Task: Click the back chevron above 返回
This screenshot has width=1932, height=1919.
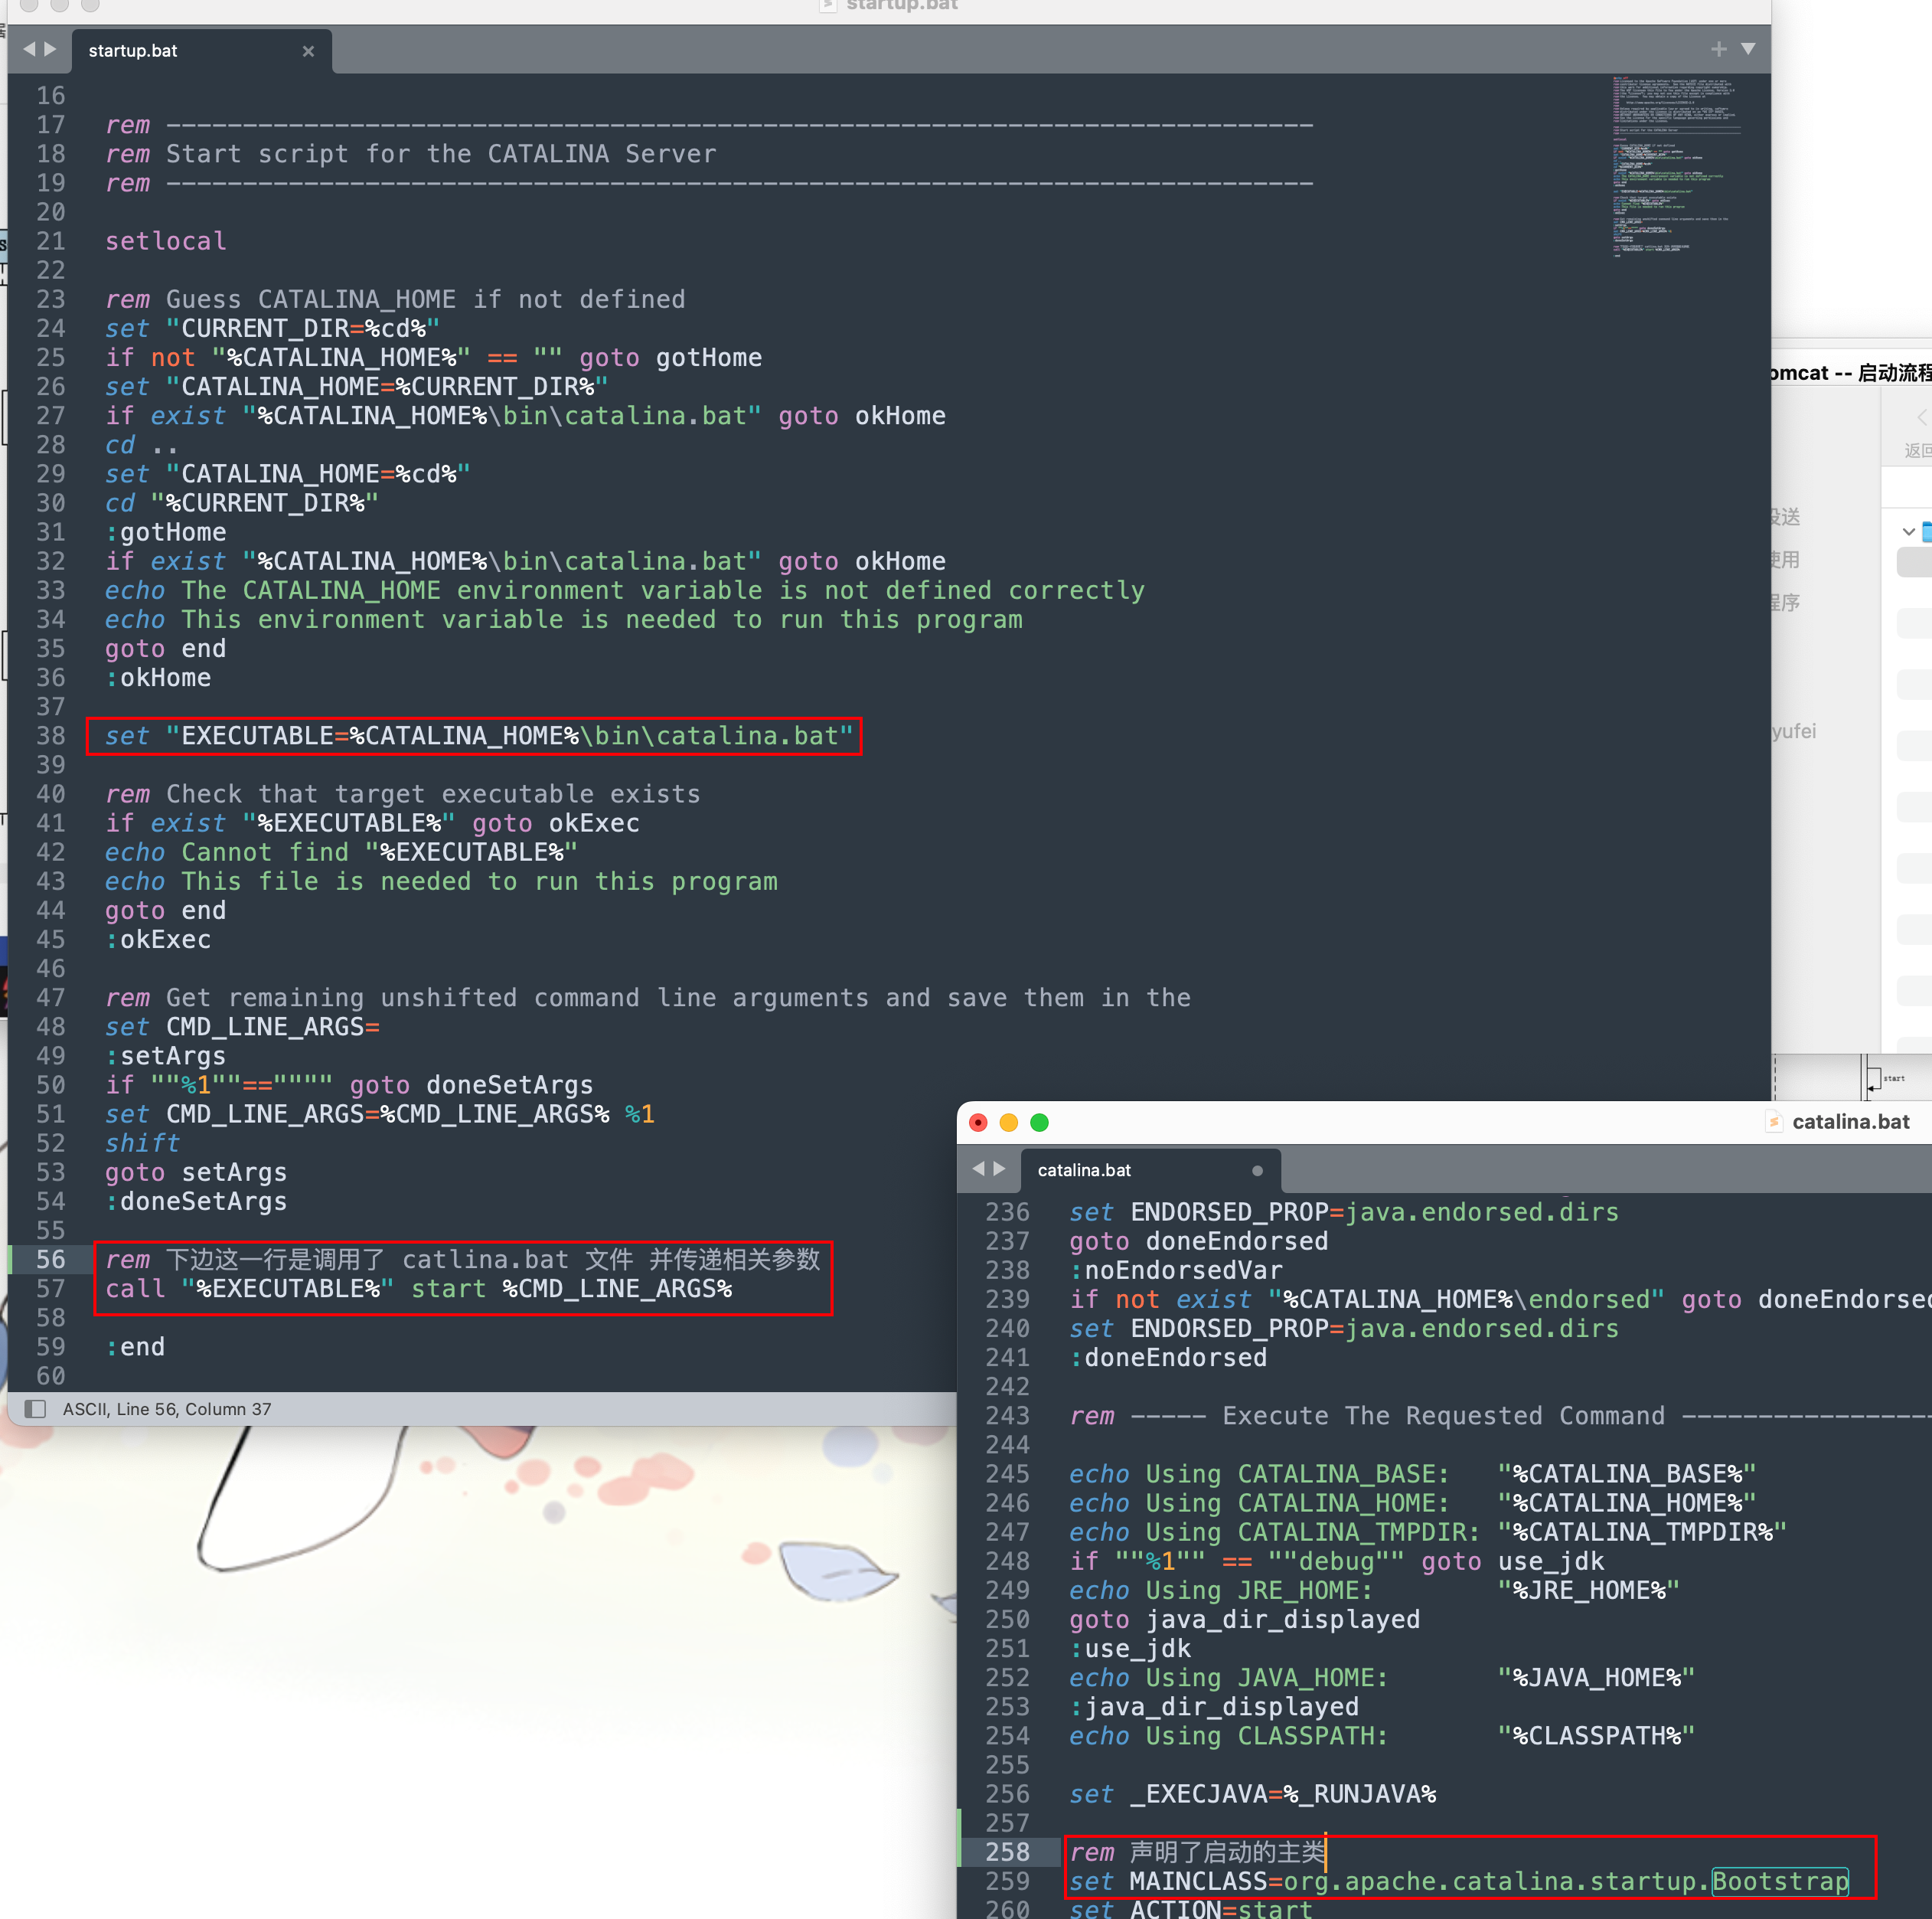Action: (1921, 417)
